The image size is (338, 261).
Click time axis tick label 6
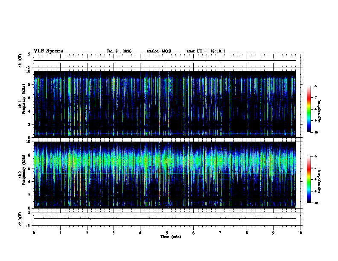click(194, 233)
